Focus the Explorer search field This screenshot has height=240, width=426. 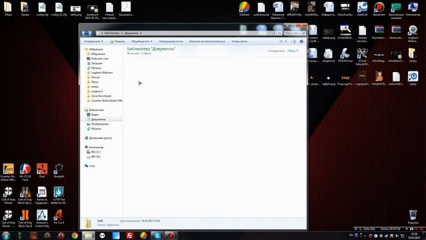294,33
